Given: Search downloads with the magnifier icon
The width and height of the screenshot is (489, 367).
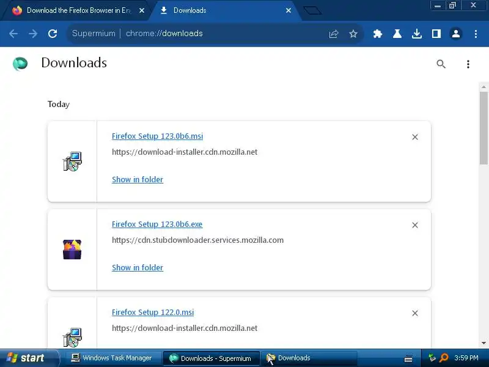Looking at the screenshot, I should click(441, 64).
